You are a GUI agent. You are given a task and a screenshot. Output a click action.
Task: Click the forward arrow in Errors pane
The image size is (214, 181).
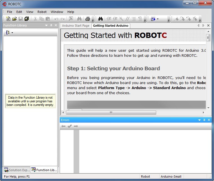[76, 126]
